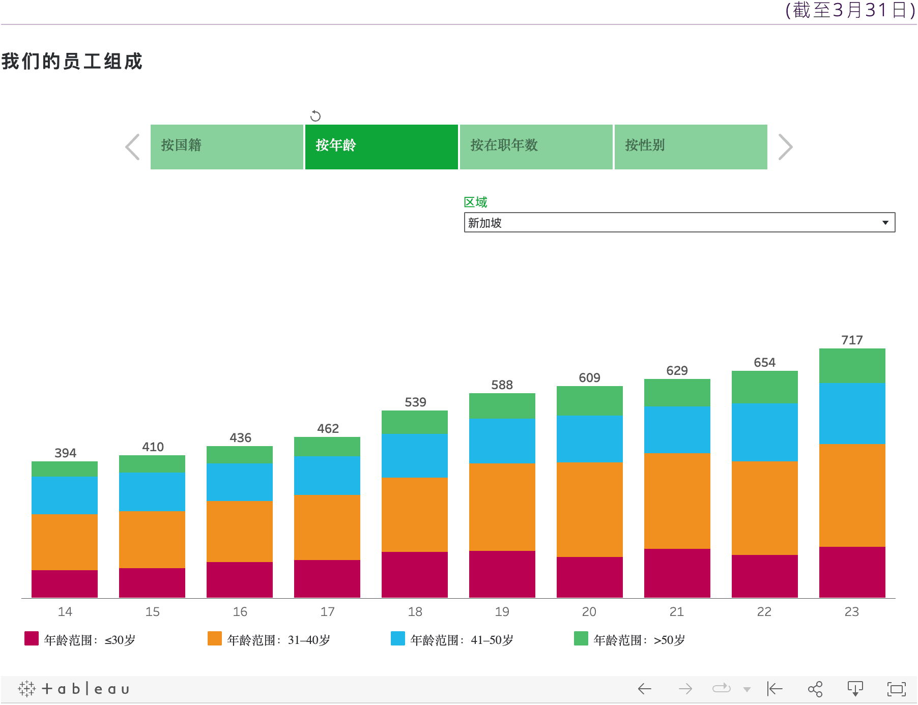Click the Redo arrow in Tableau toolbar
Viewport: 918px width, 705px height.
coord(685,689)
